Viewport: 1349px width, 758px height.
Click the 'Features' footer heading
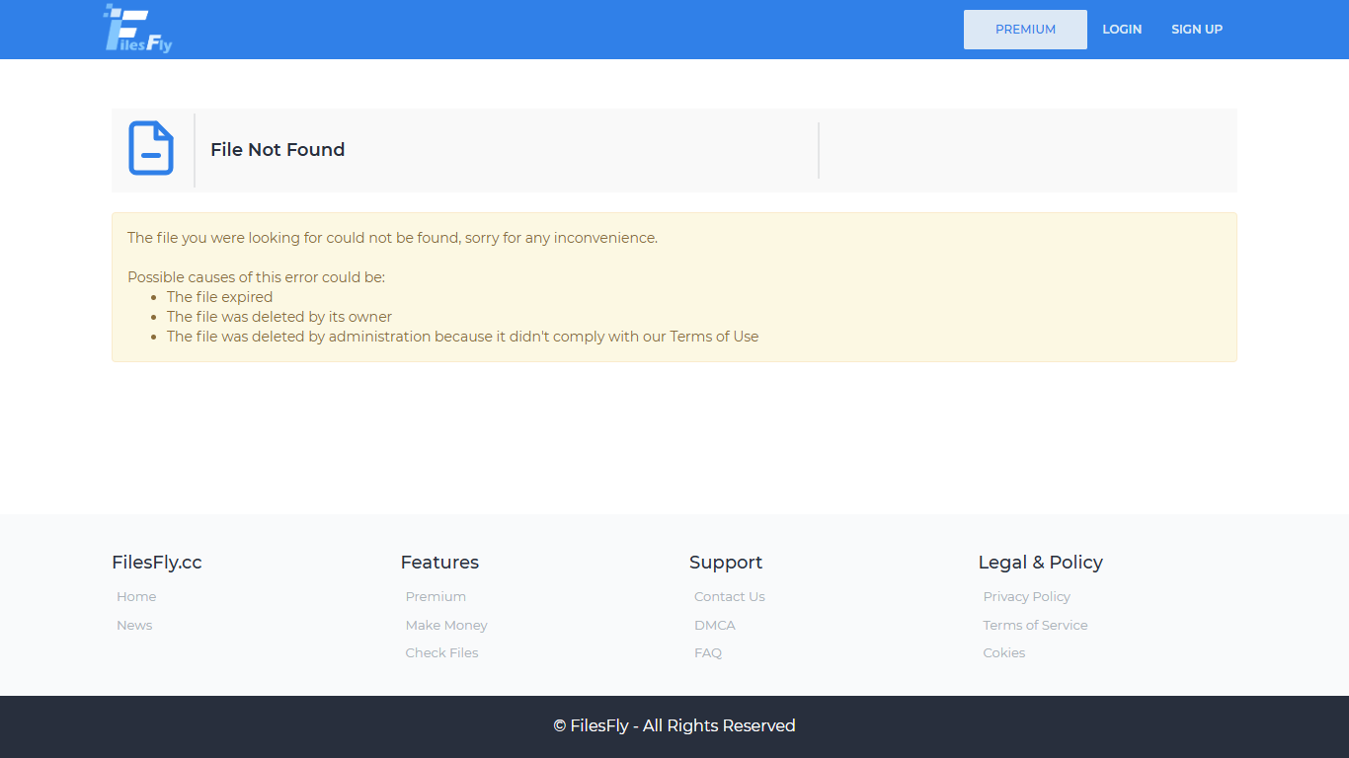point(439,563)
